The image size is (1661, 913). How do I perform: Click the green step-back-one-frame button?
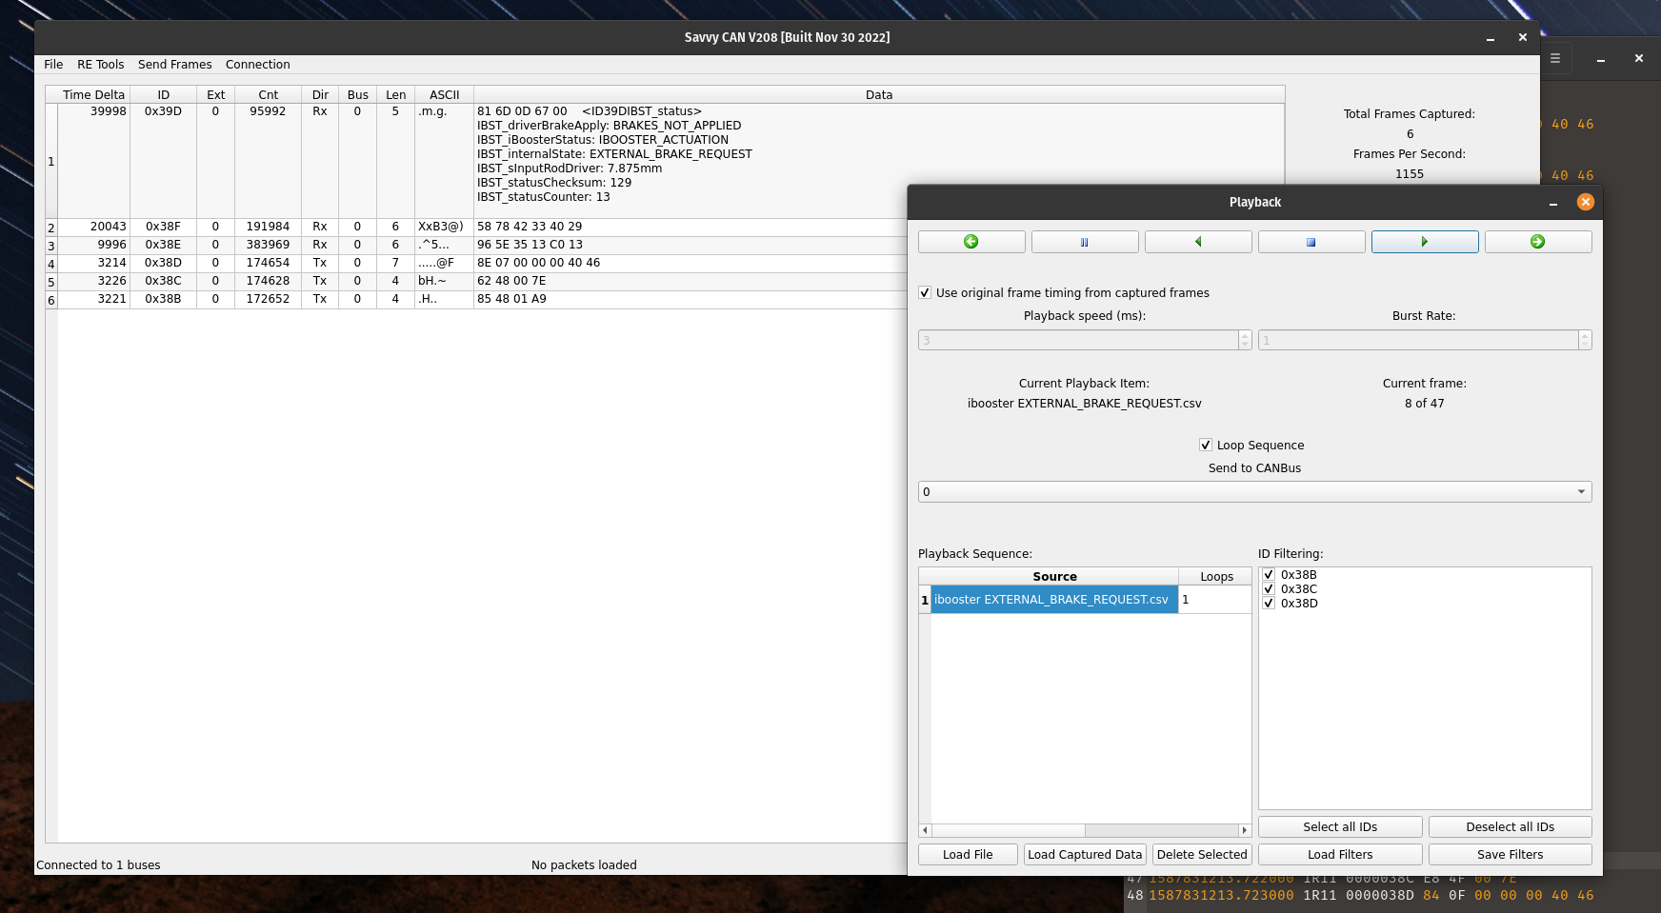click(971, 242)
